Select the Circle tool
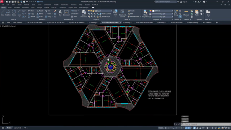231x130 pixels. pyautogui.click(x=14, y=13)
